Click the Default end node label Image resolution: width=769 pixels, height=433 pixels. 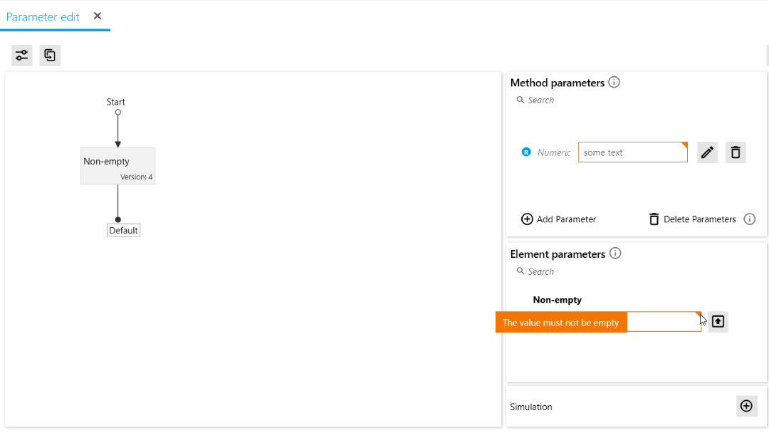[x=123, y=231]
